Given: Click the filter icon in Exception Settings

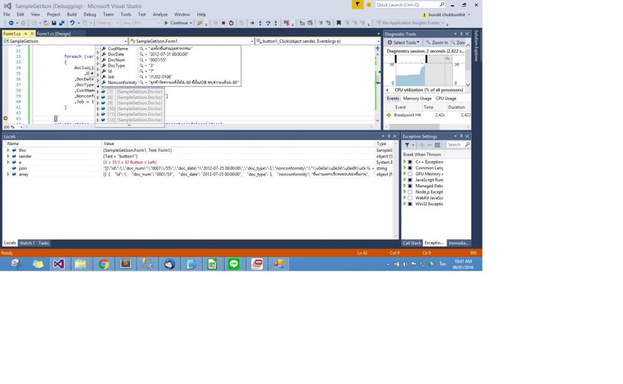Looking at the screenshot, I should coord(407,144).
